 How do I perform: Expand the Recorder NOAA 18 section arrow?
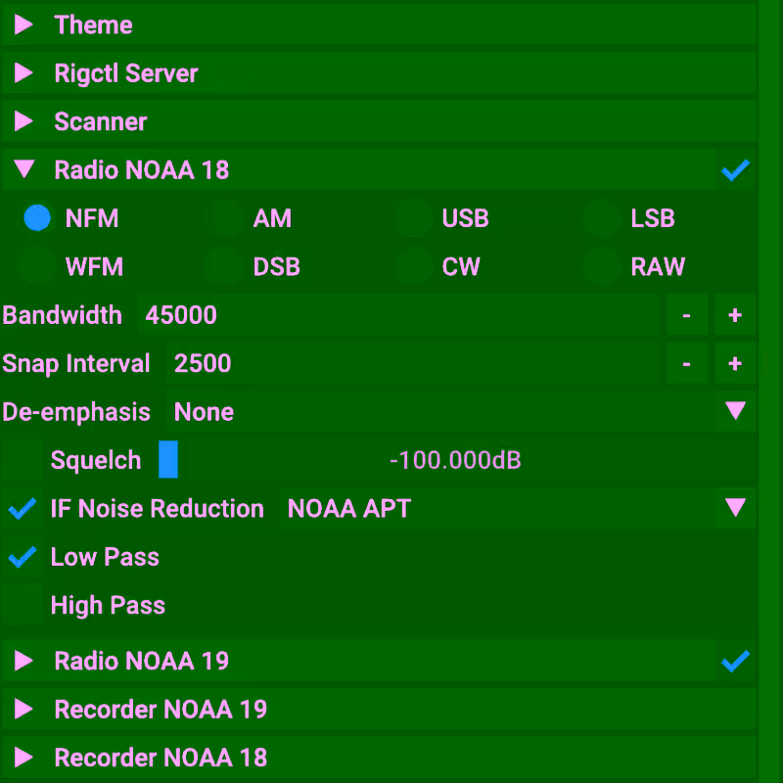23,757
